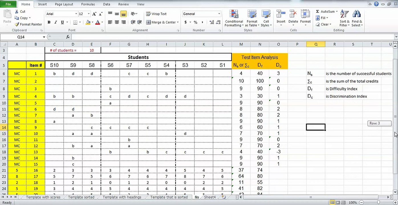
Task: Open the 'Template sorted' sheet tab
Action: [81, 197]
